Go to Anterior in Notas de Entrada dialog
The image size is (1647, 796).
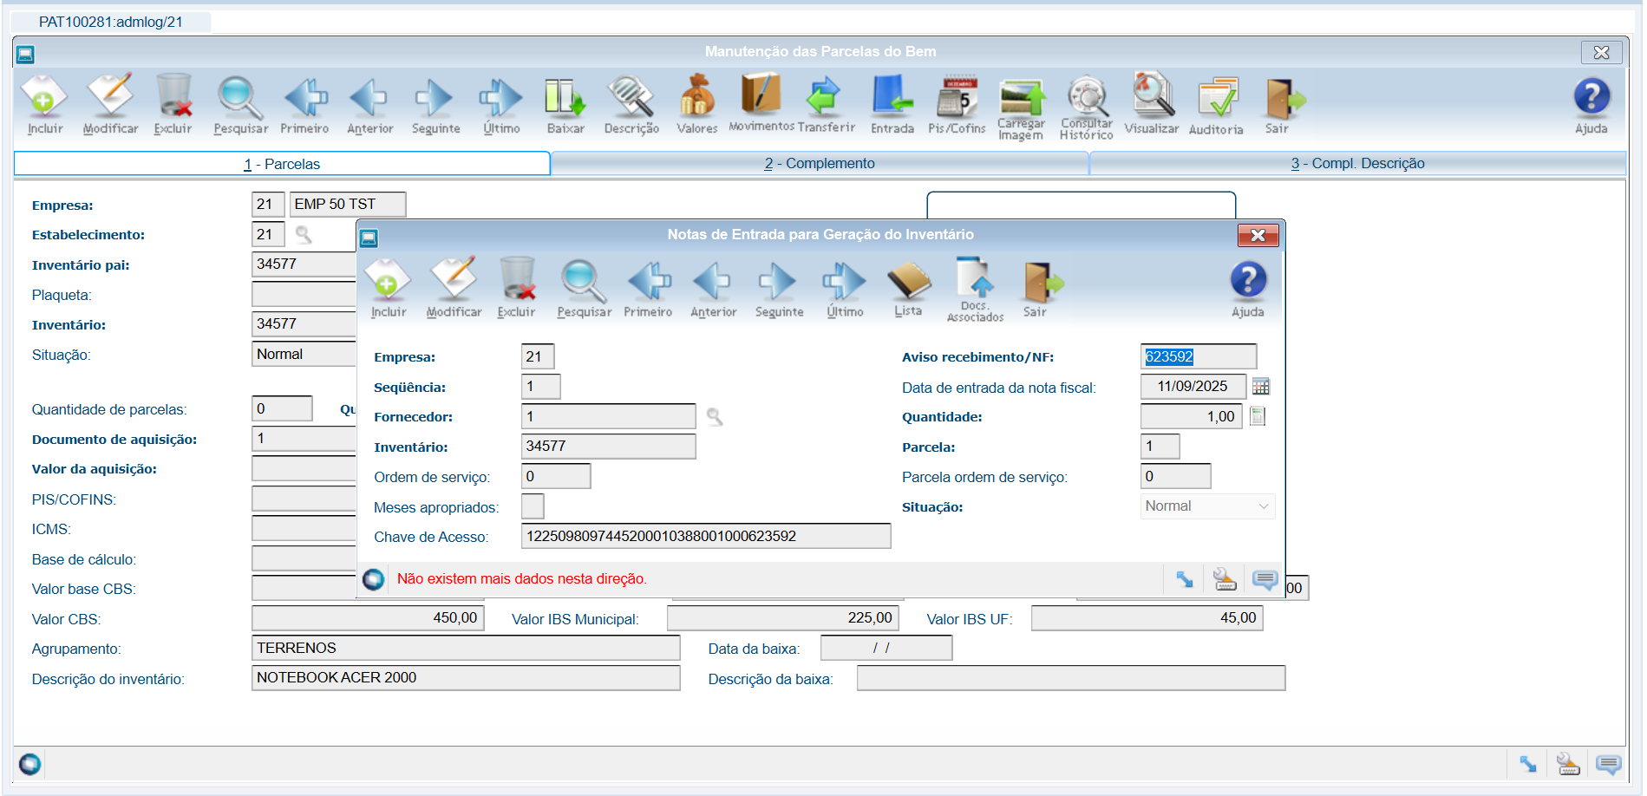click(713, 288)
